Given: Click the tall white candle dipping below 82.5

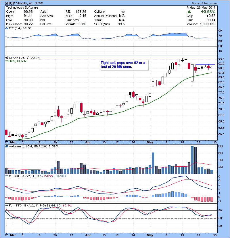Looking at the screenshot, I should pos(192,74).
